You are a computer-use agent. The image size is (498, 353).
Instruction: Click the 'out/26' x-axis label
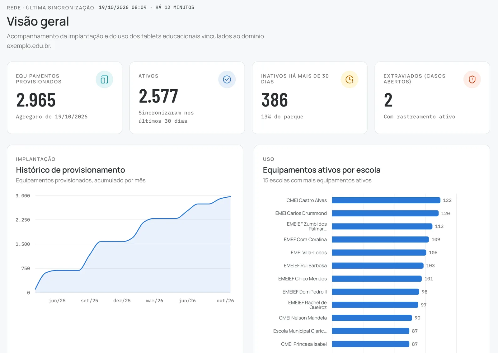[x=225, y=301]
